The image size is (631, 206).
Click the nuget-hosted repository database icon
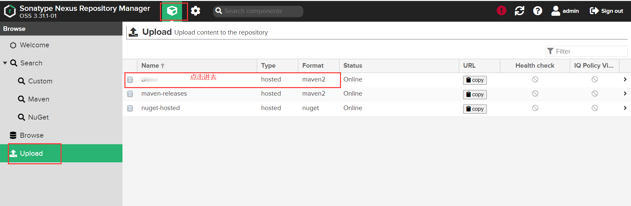(130, 108)
